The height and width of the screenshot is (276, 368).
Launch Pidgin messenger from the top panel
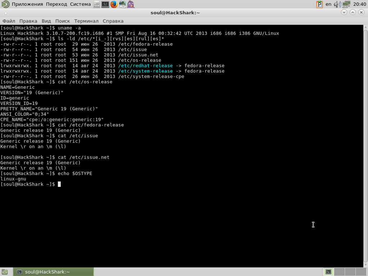(x=131, y=4)
